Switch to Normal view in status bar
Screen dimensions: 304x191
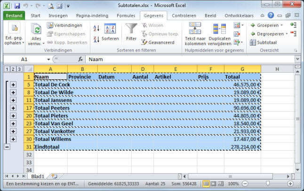pyautogui.click(x=206, y=183)
